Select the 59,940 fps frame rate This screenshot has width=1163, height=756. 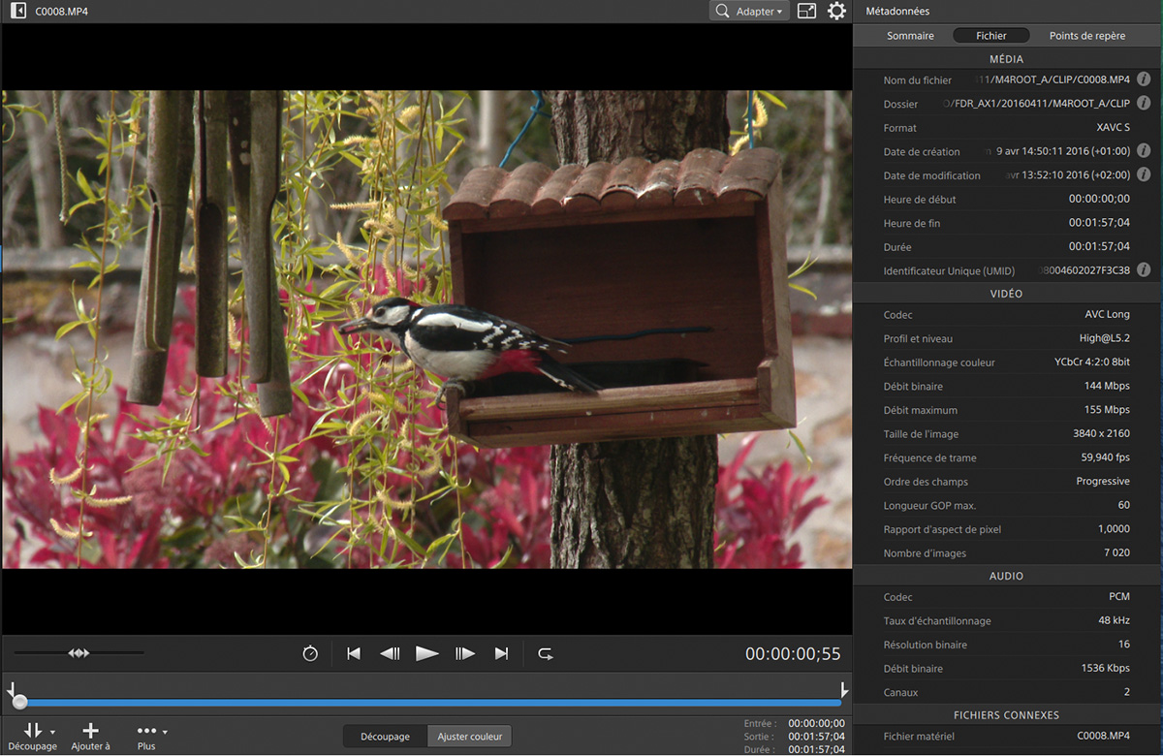coord(1106,457)
